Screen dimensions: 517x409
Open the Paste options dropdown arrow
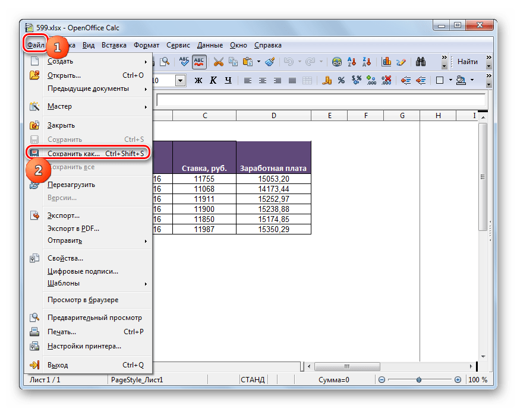click(258, 62)
